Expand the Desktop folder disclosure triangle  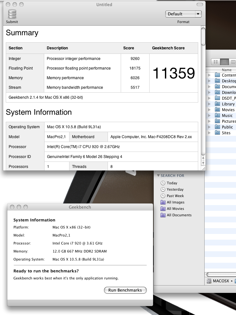click(x=209, y=81)
